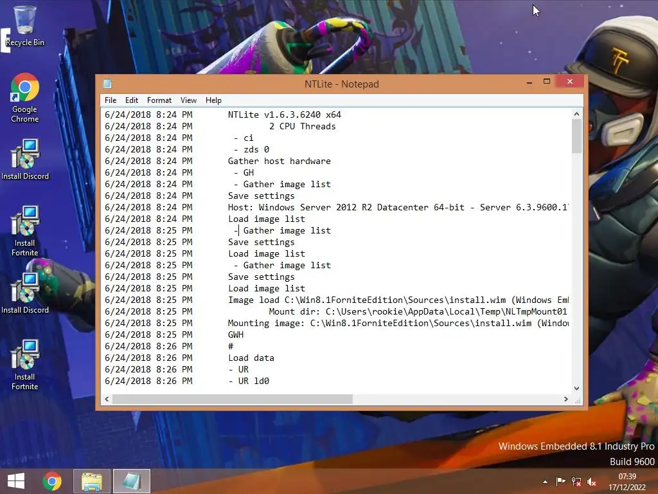Viewport: 658px width, 494px height.
Task: Click the text '- GH'
Action: [244, 172]
